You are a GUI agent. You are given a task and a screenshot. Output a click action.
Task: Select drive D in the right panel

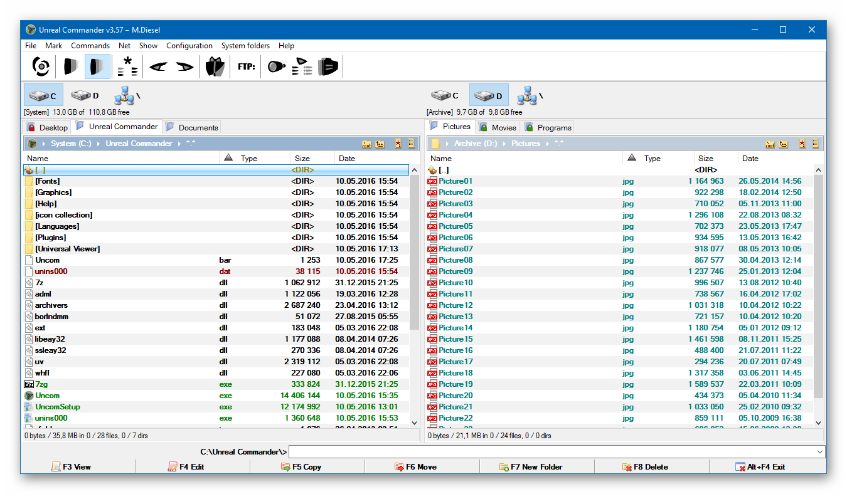coord(489,95)
